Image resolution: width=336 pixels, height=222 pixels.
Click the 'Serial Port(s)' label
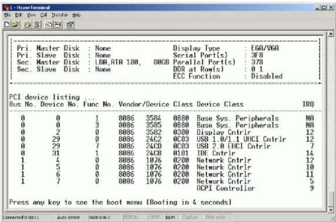[200, 55]
